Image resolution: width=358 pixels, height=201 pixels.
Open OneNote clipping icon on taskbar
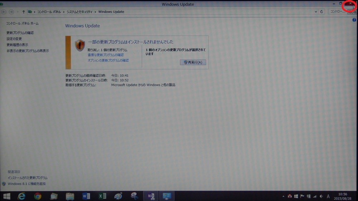(151, 196)
